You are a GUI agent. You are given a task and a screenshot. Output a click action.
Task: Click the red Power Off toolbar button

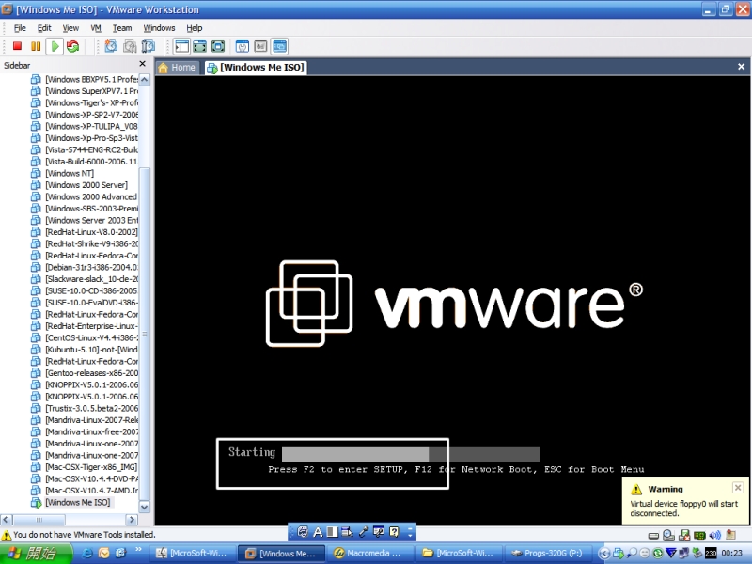coord(17,46)
